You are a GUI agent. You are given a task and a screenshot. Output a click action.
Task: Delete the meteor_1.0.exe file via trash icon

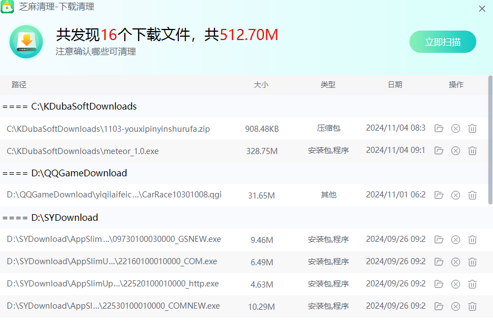[x=472, y=151]
